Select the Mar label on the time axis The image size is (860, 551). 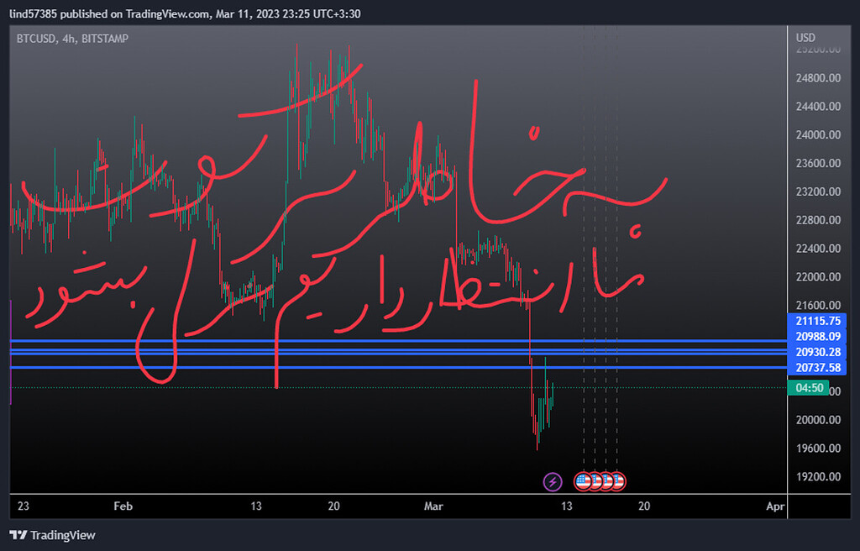tap(433, 506)
